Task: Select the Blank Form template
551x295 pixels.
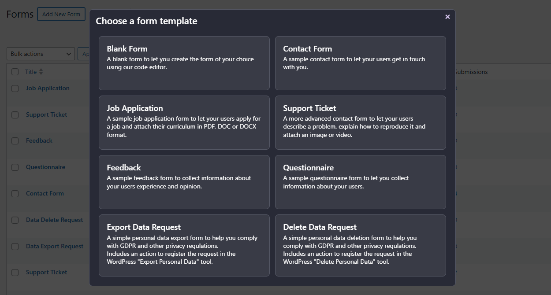Action: click(x=184, y=63)
